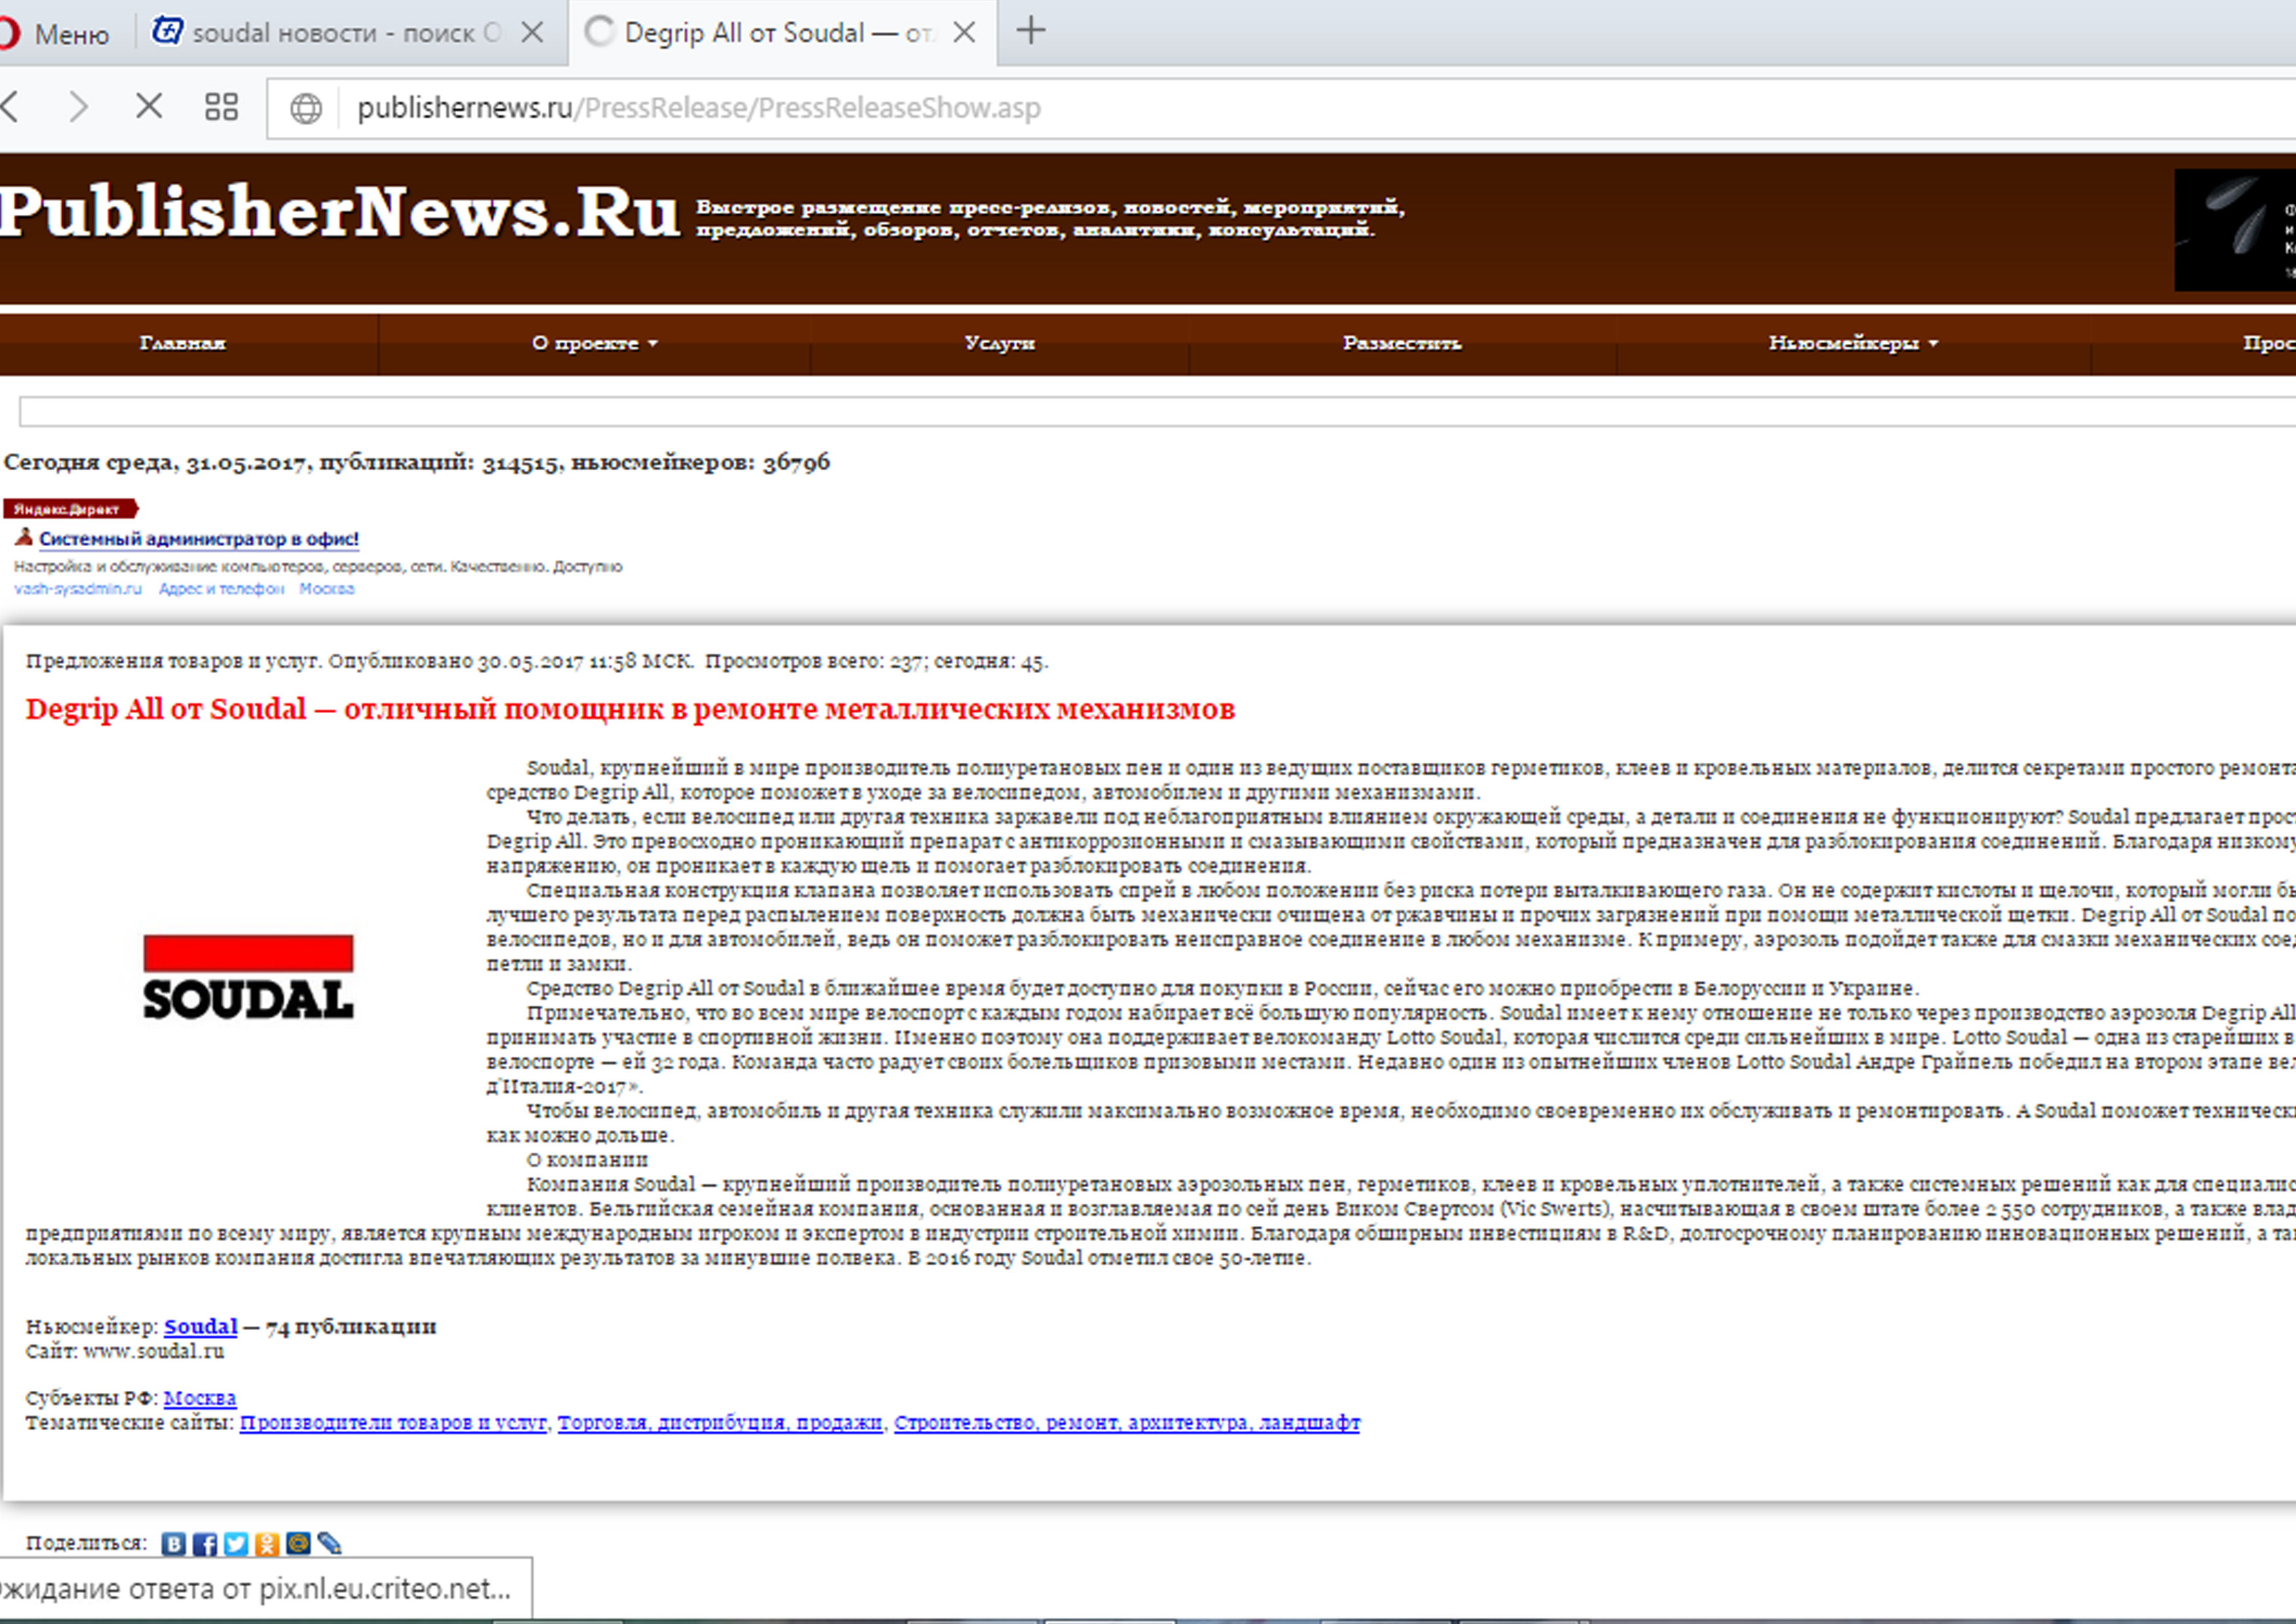Screen dimensions: 2296x1624
Task: Click the PublisherNews.Ru site logo
Action: tap(340, 212)
